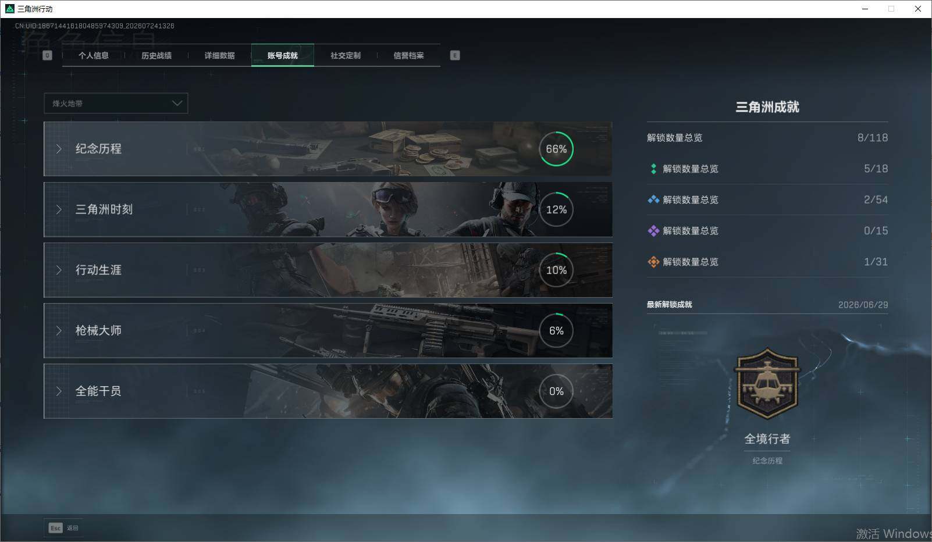Click the purple achievement tier icon
932x542 pixels.
[653, 231]
